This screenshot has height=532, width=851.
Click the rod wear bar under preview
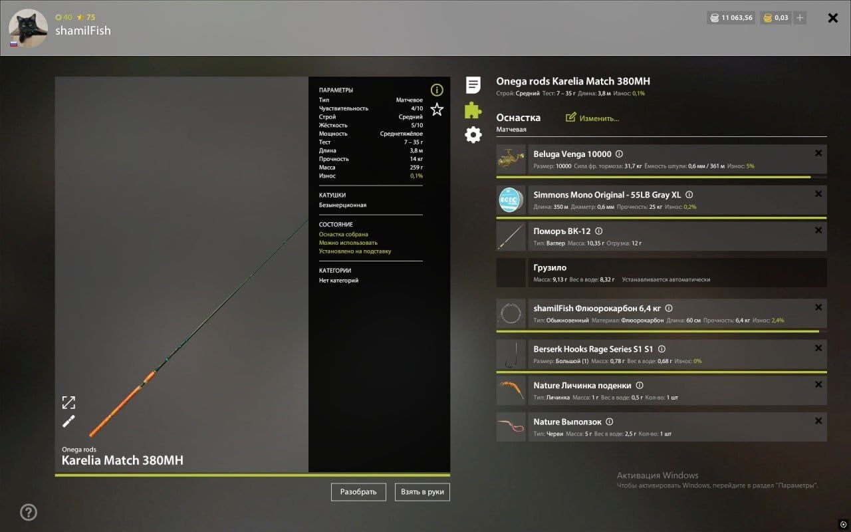click(253, 475)
